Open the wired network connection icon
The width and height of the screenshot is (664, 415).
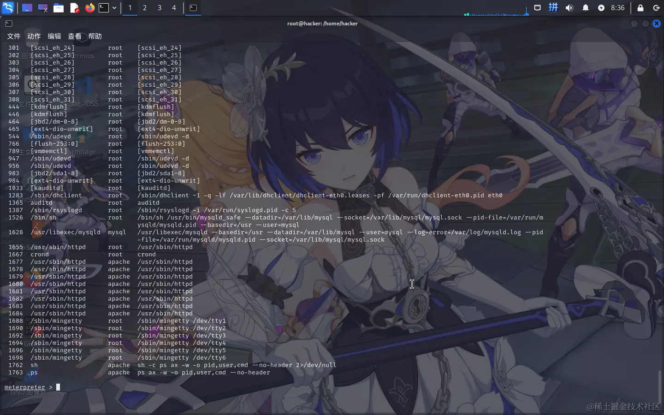pos(538,8)
